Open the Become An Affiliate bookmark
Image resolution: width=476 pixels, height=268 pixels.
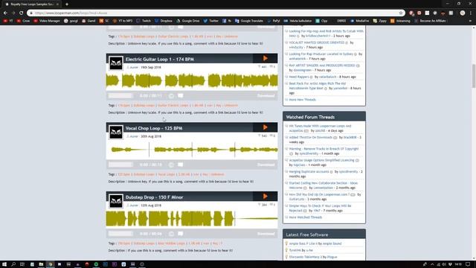click(430, 21)
